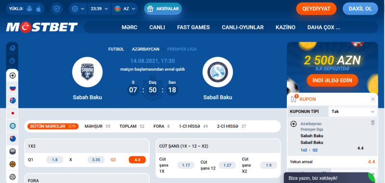Image resolution: width=385 pixels, height=183 pixels.
Task: Select Cüt şans 12 odds 1.27
Action: click(x=227, y=165)
